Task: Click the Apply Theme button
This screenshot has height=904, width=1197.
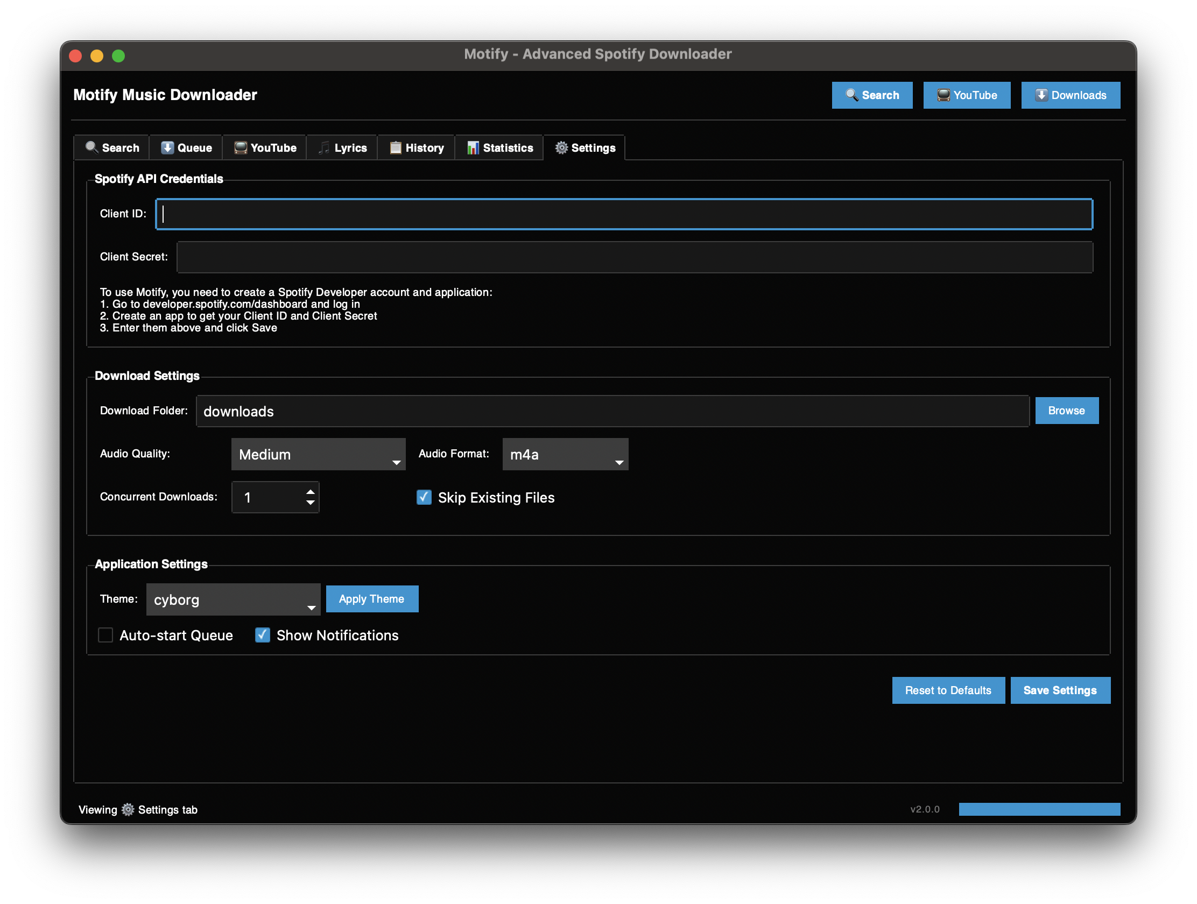Action: pyautogui.click(x=372, y=599)
